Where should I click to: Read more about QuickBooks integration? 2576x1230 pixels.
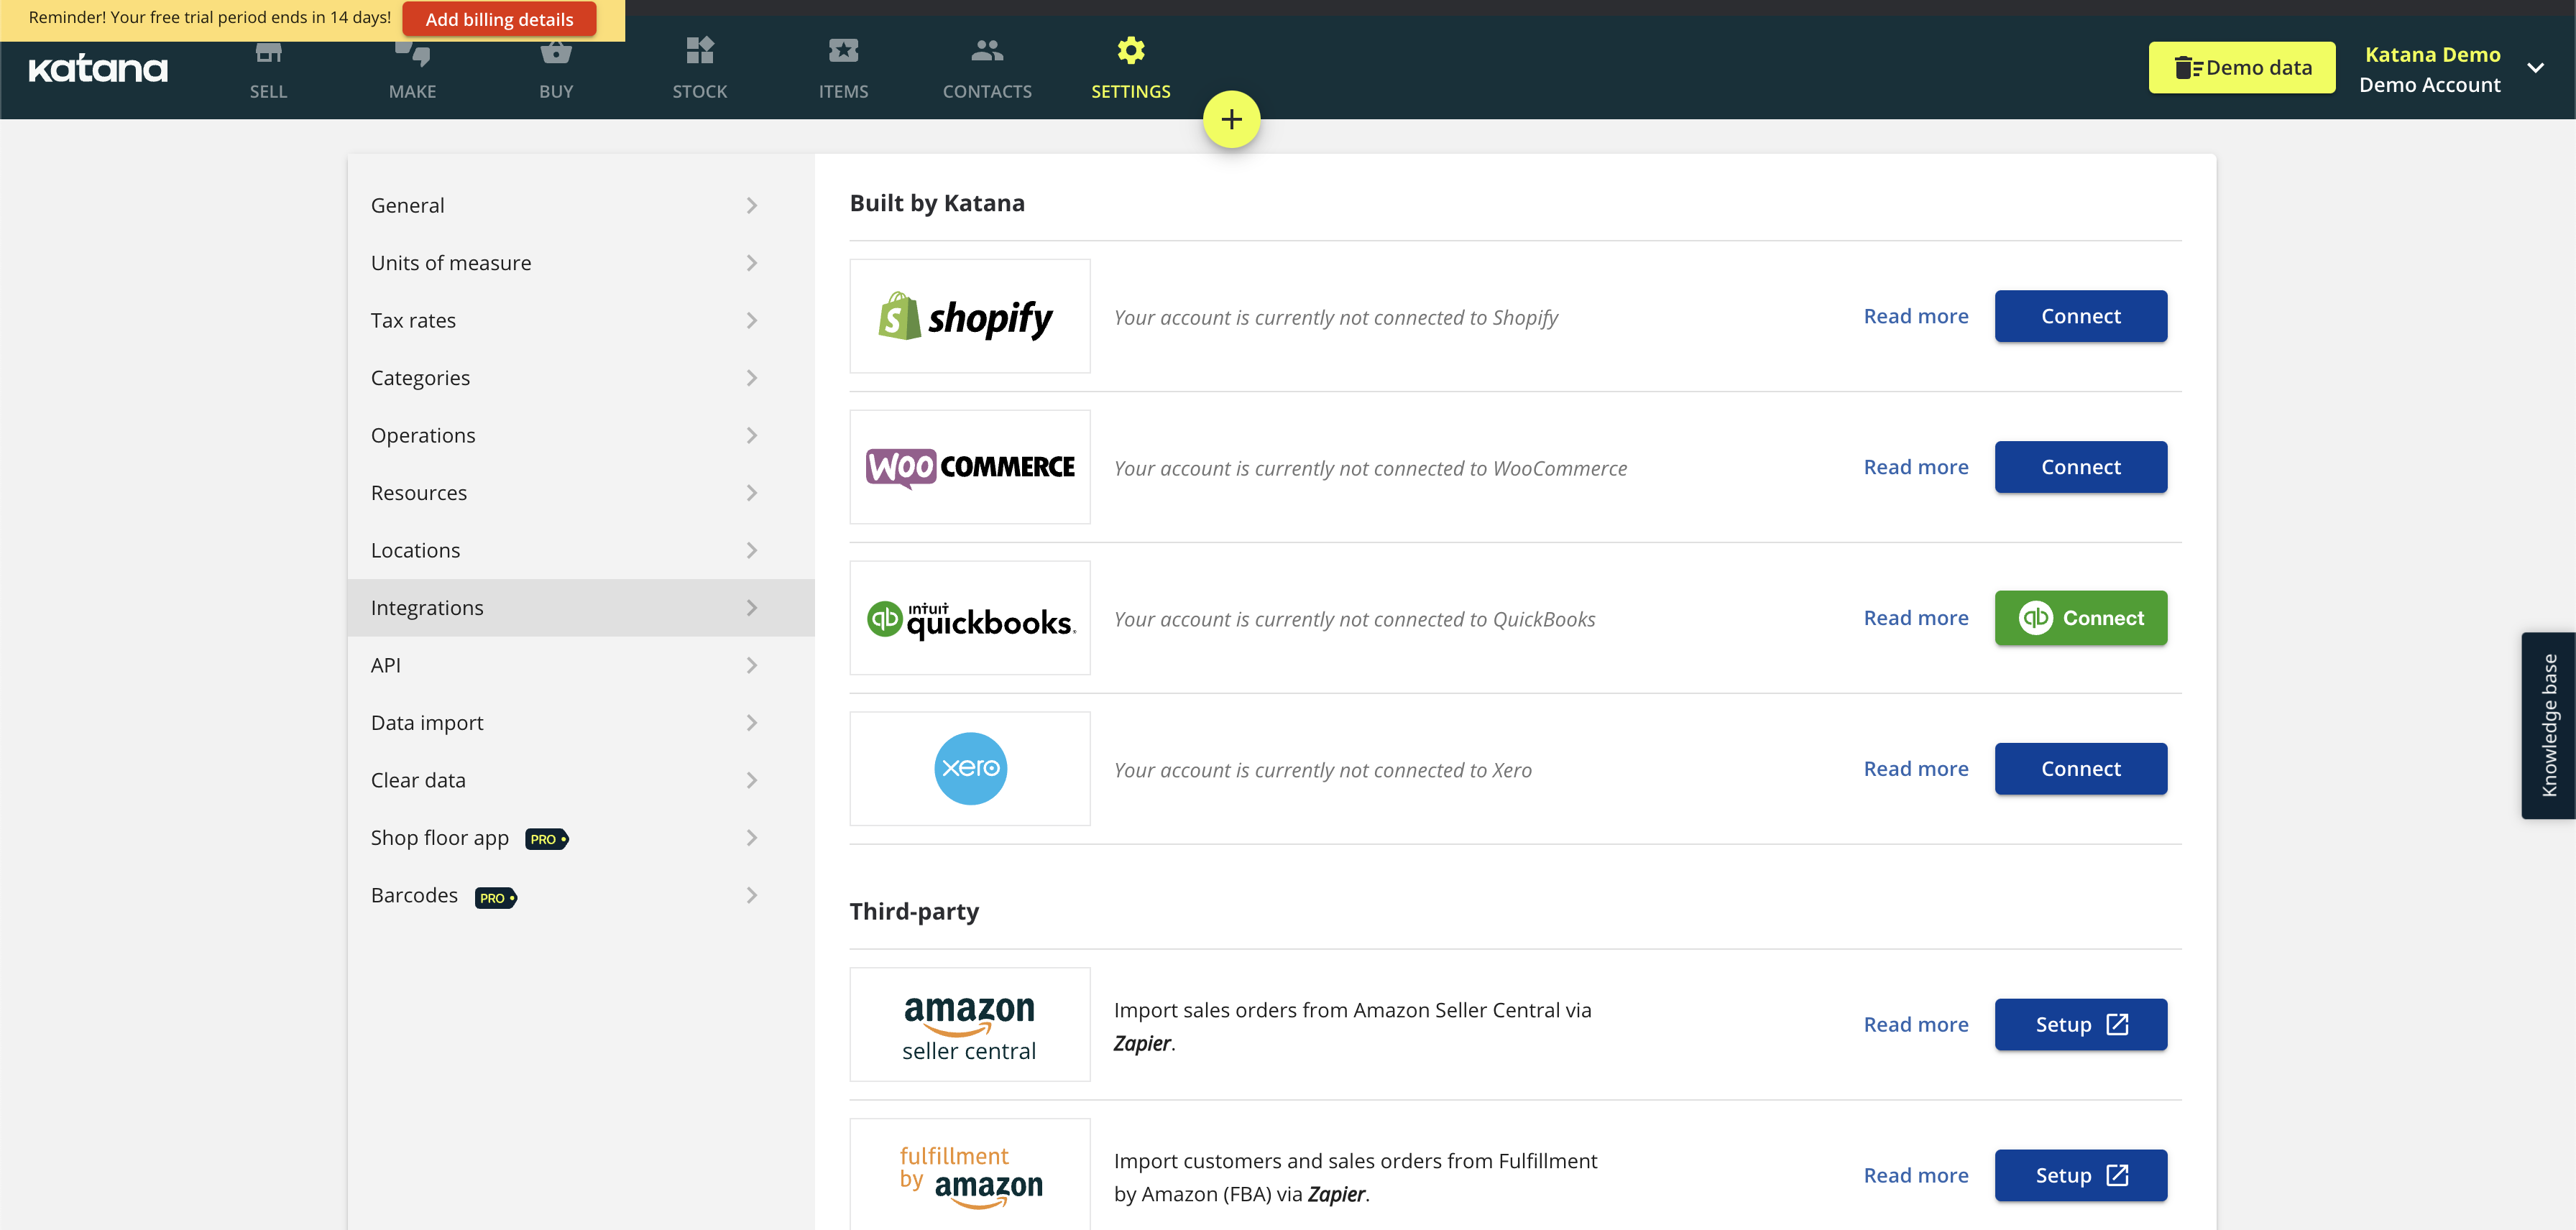(1916, 617)
